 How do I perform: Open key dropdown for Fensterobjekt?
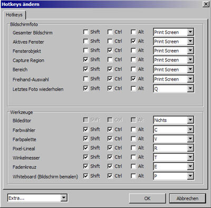[x=190, y=51]
